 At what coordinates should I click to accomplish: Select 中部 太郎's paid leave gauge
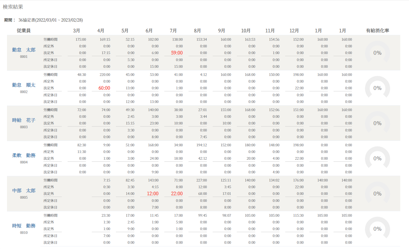[x=377, y=193]
